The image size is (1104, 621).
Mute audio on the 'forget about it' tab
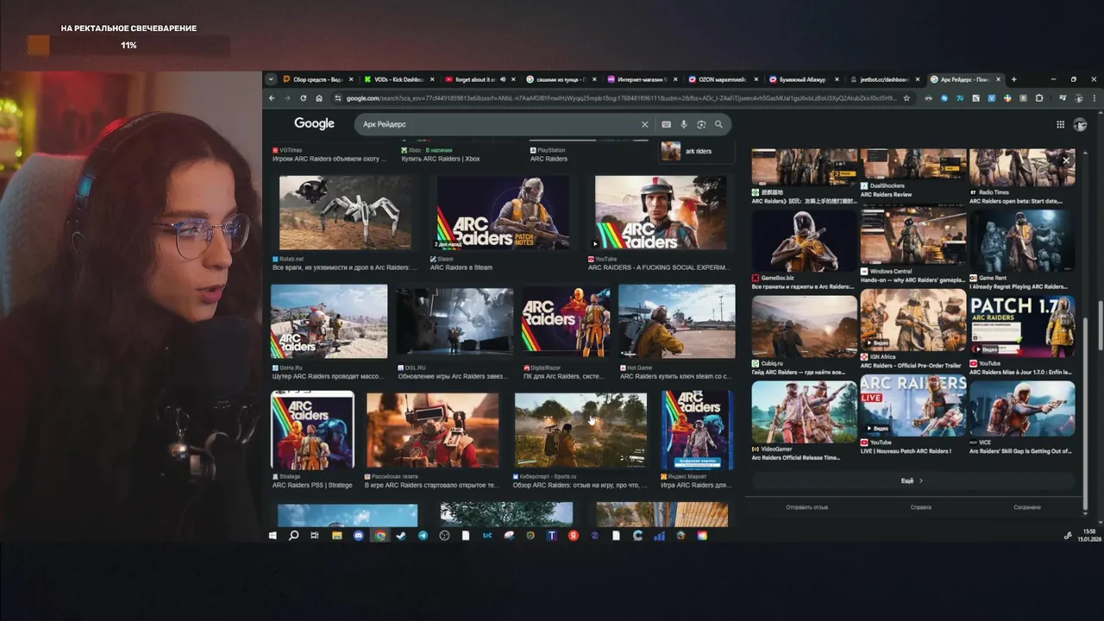(x=502, y=79)
